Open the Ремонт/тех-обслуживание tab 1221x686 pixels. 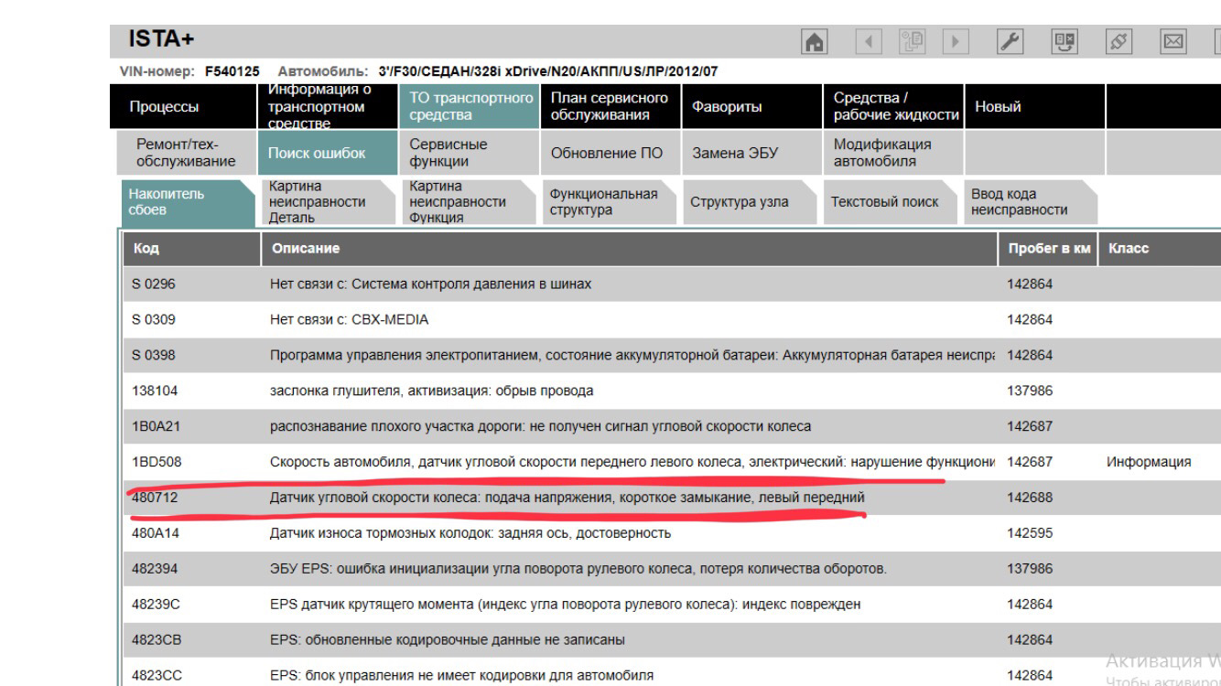pos(189,153)
